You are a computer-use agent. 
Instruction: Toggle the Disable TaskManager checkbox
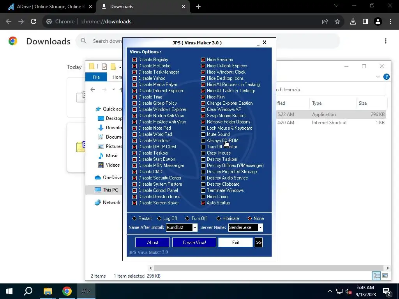[x=134, y=72]
